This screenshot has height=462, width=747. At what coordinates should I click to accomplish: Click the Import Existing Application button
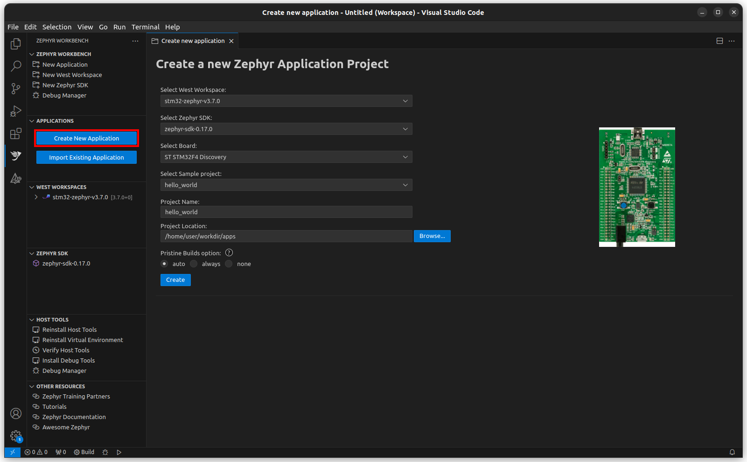point(86,157)
